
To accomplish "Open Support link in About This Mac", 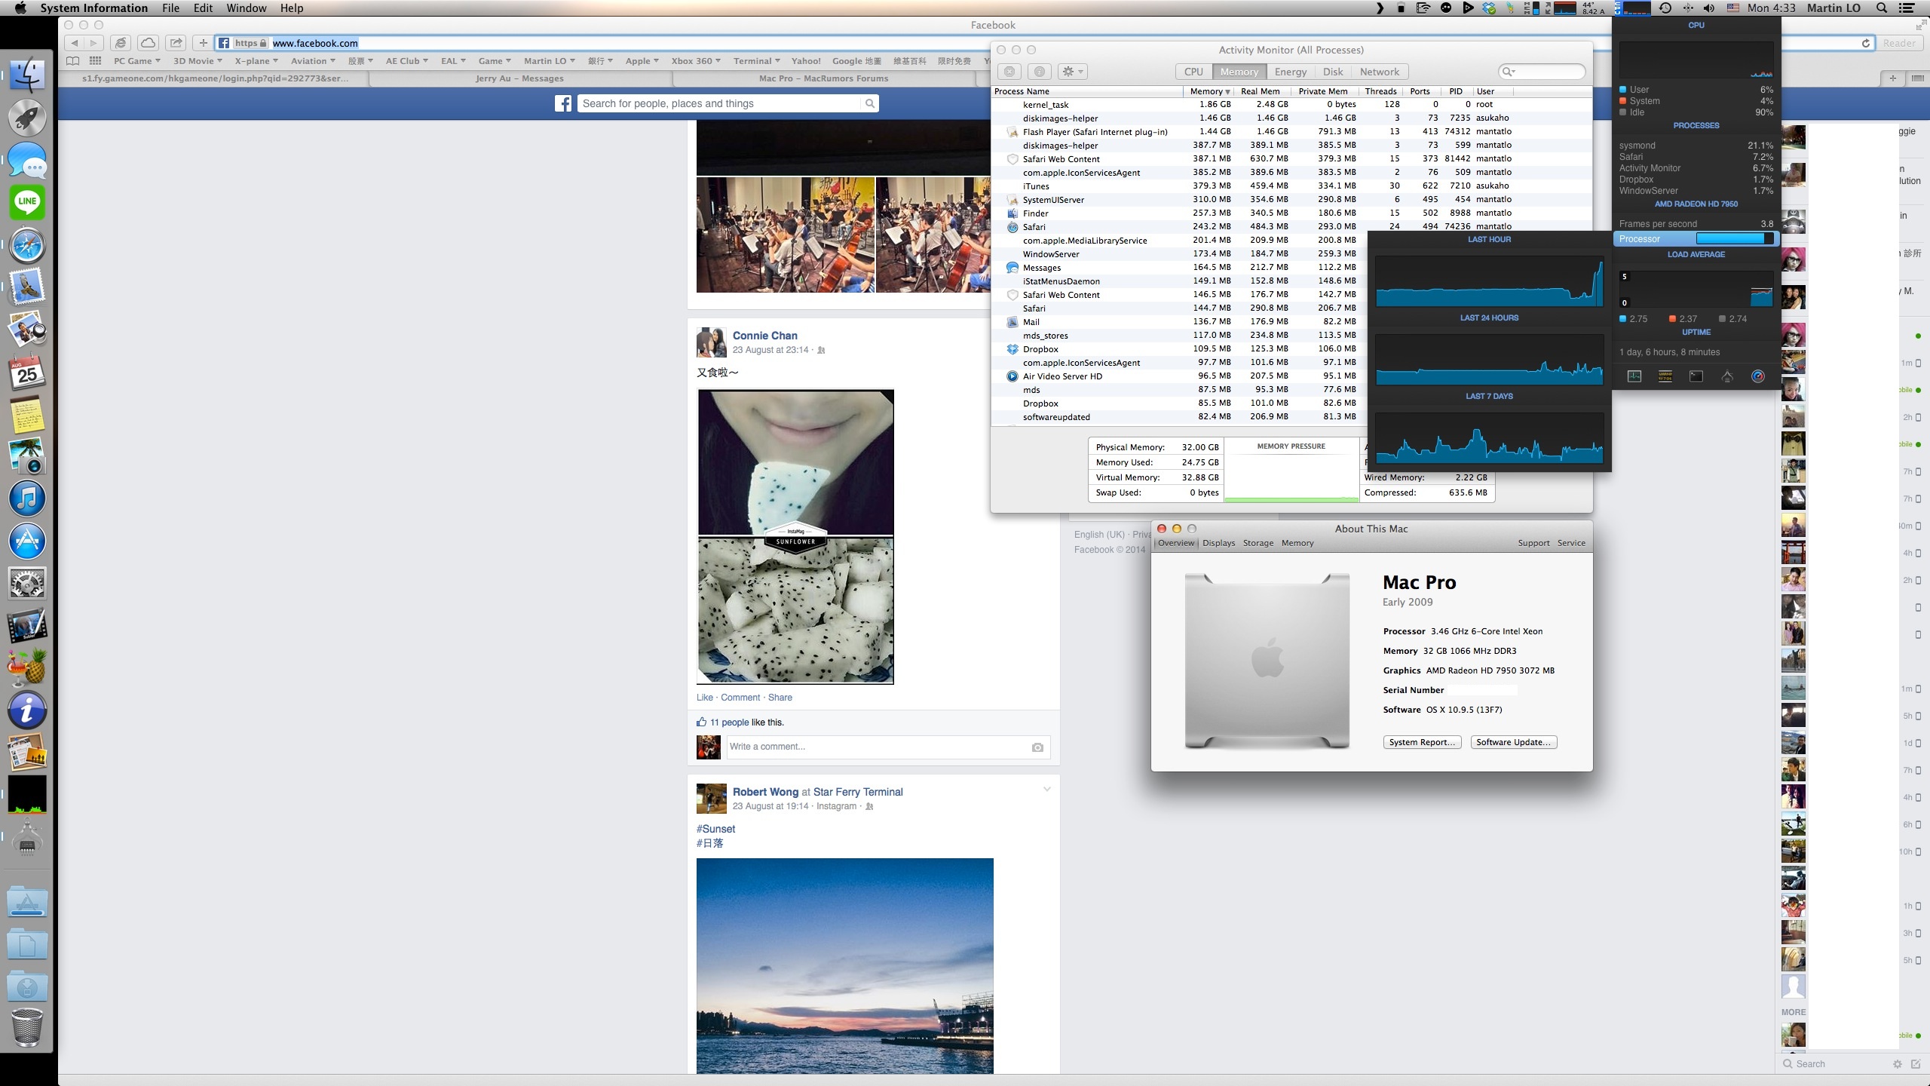I will point(1533,543).
